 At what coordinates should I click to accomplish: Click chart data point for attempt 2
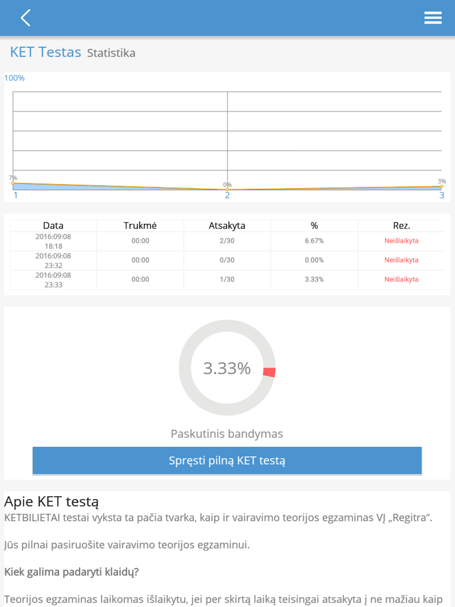227,189
